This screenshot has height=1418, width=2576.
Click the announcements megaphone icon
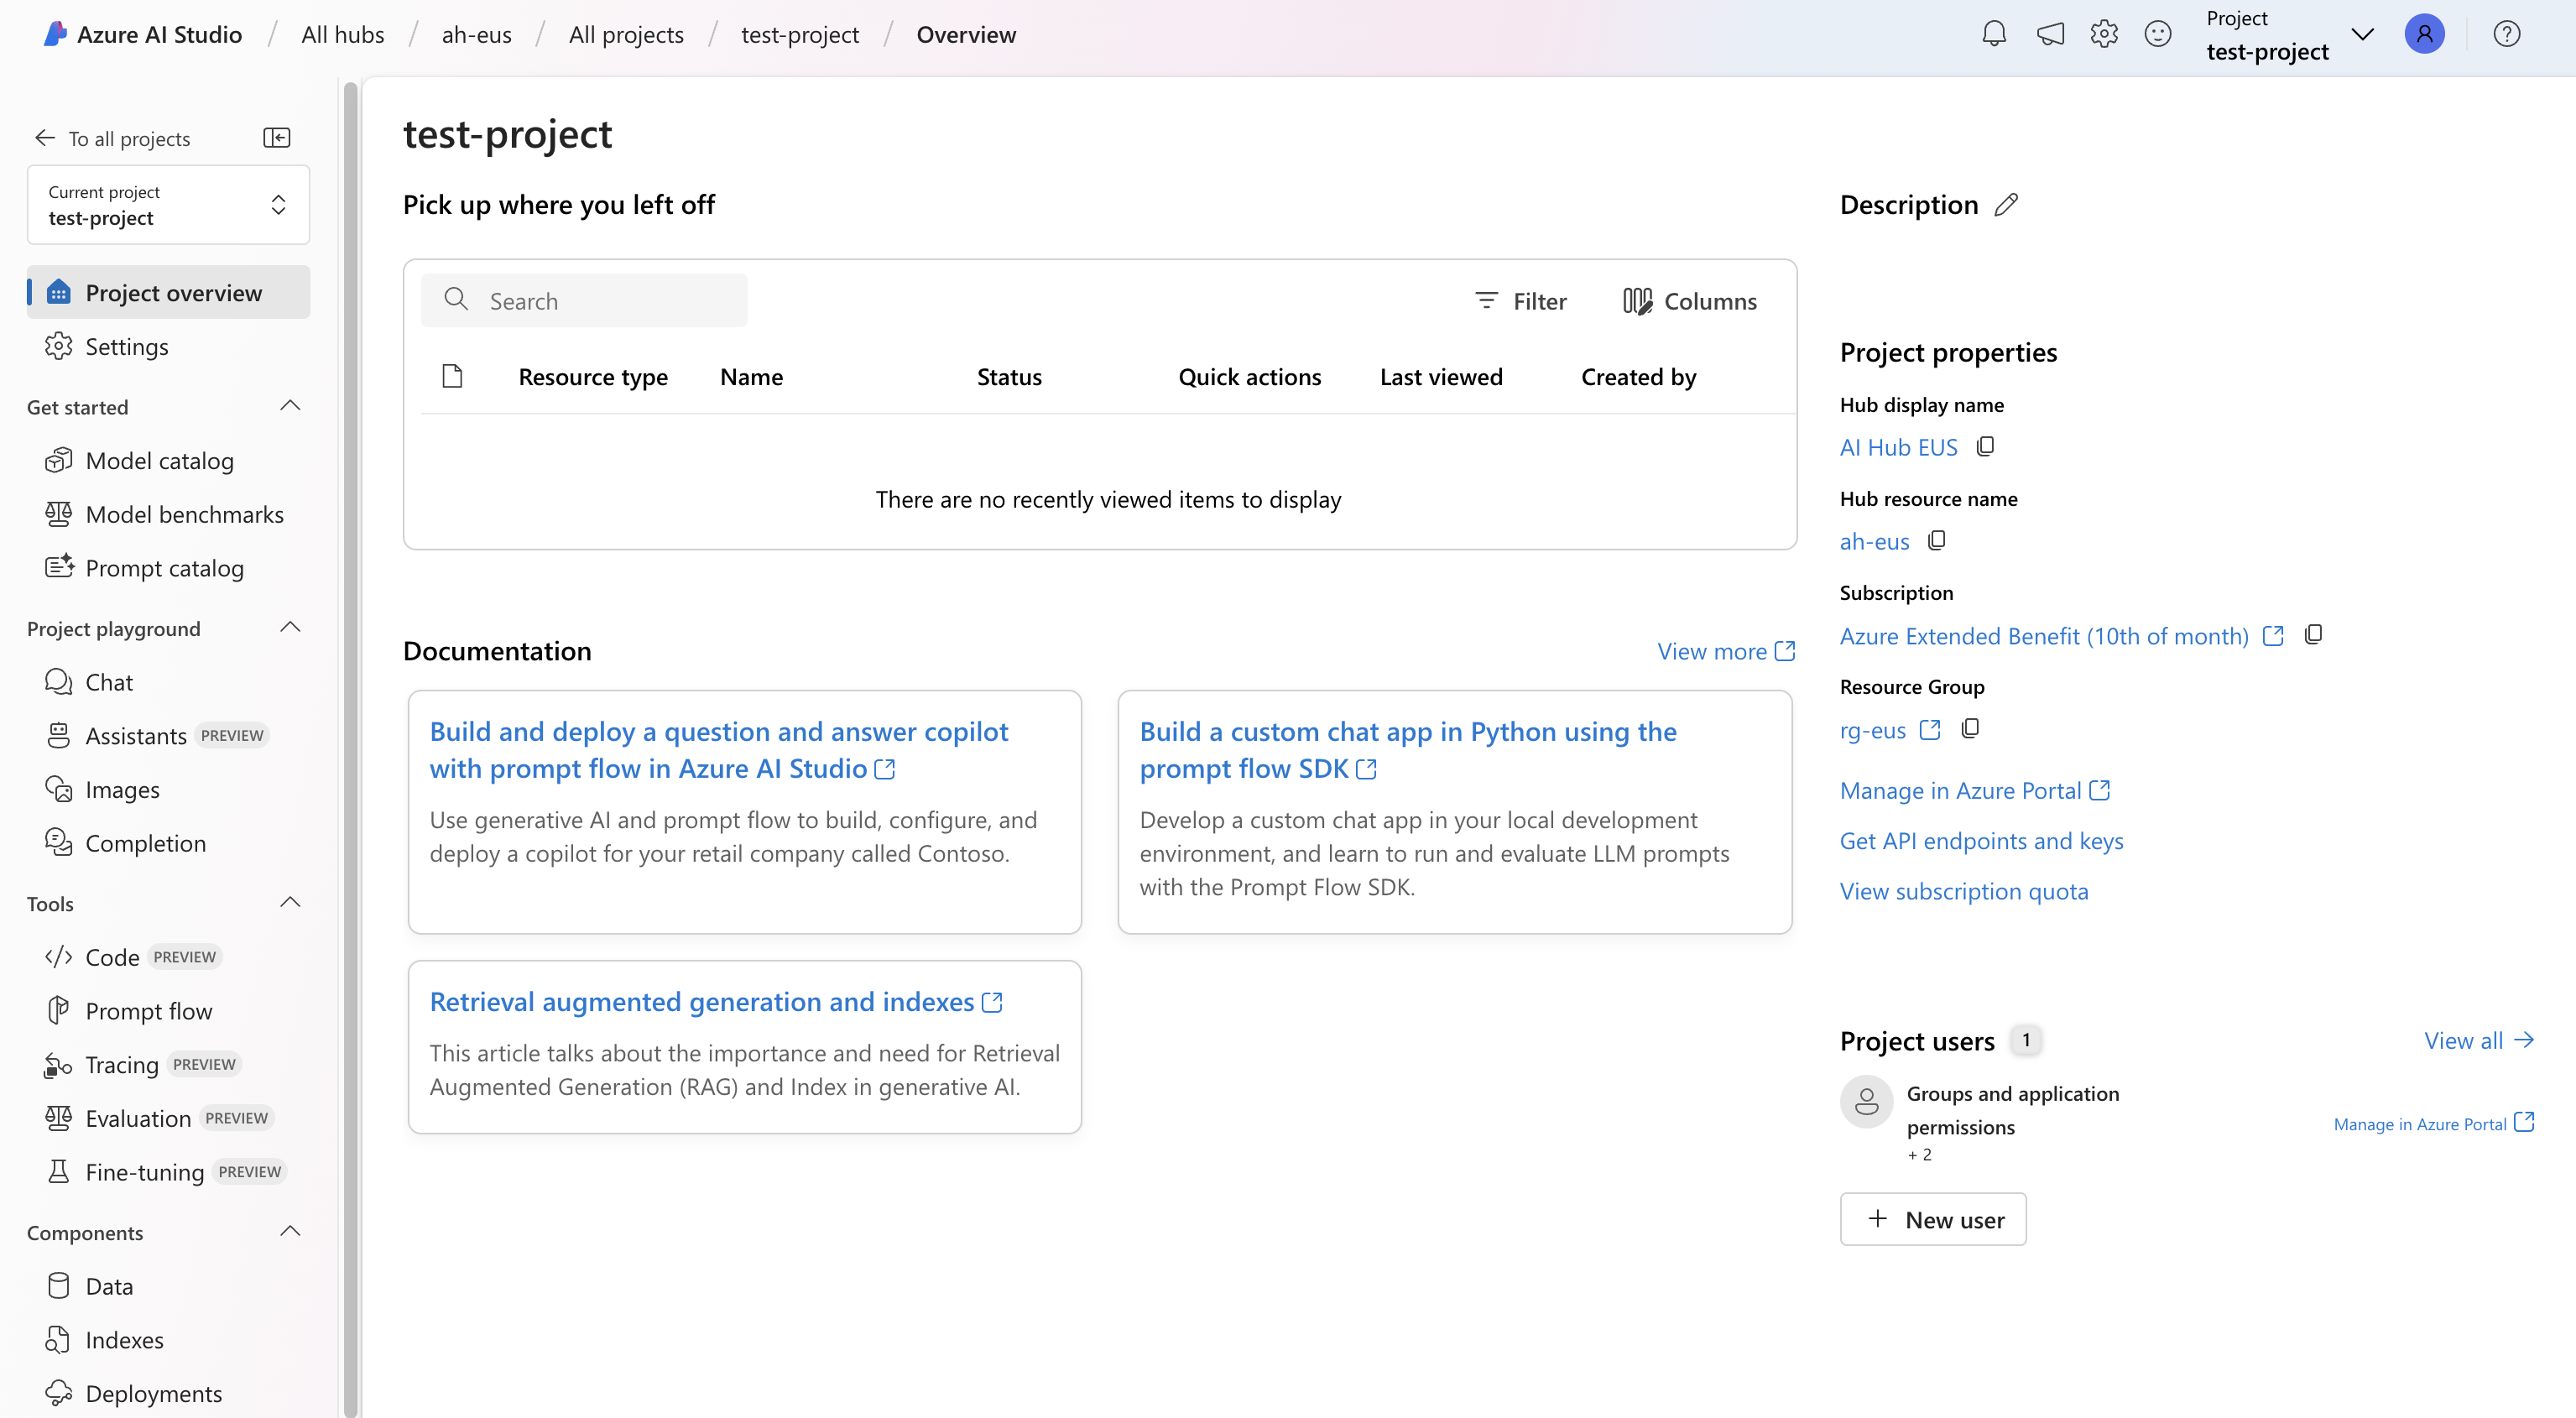pos(2050,34)
